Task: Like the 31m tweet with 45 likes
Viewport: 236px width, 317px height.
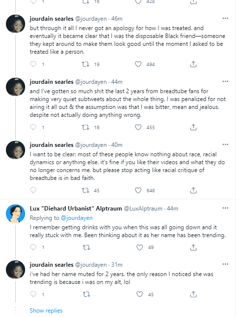Action: pyautogui.click(x=139, y=294)
